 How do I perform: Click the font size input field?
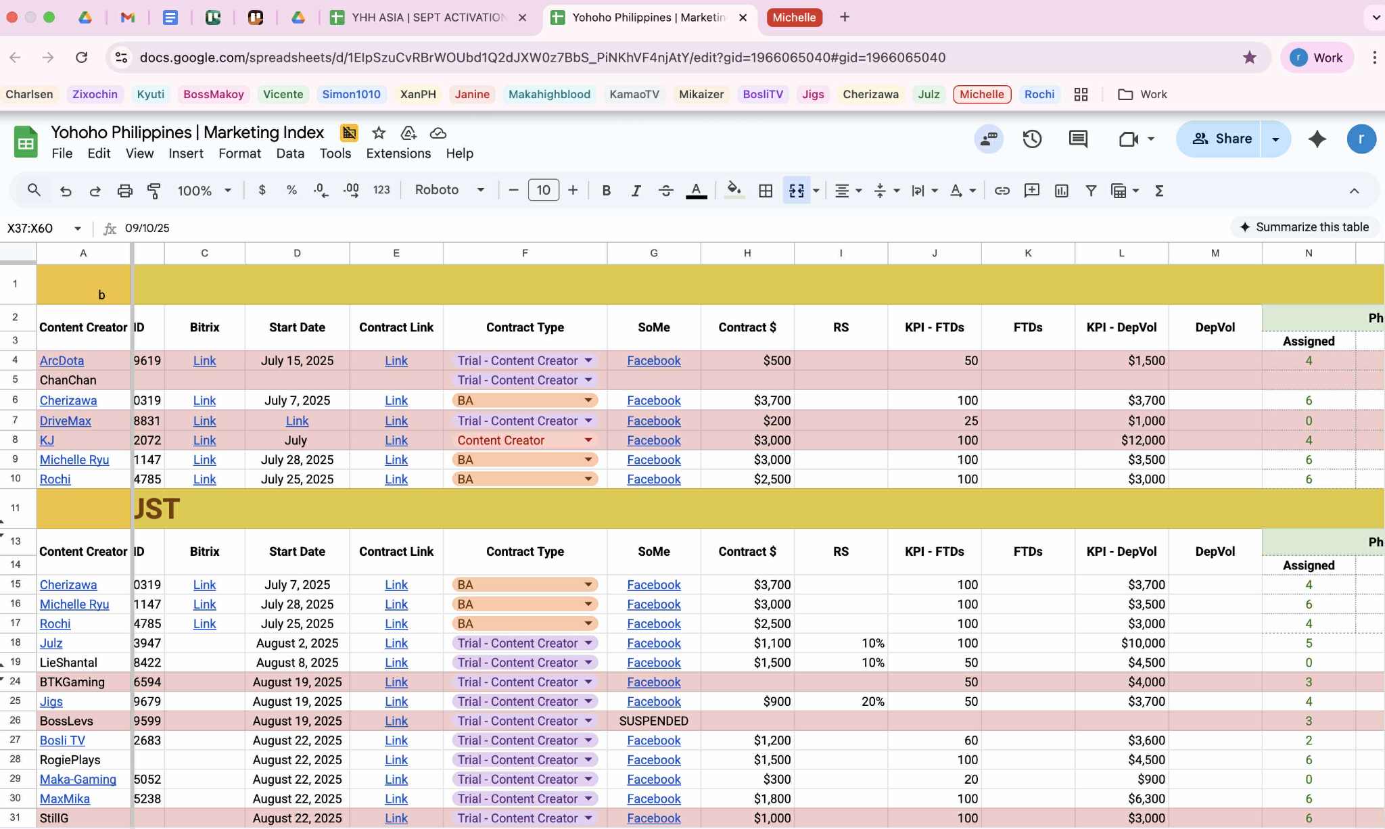pyautogui.click(x=543, y=190)
